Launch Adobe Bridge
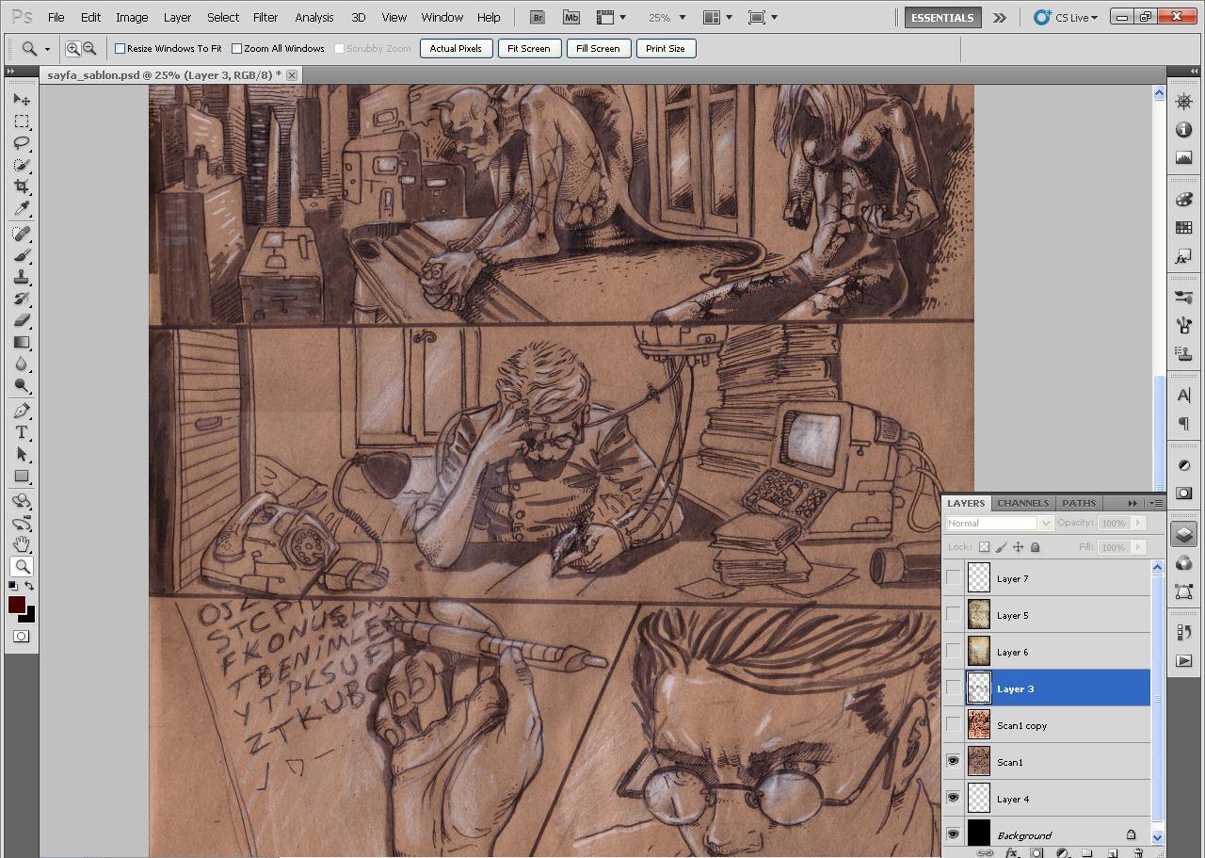Image resolution: width=1205 pixels, height=858 pixels. [538, 17]
